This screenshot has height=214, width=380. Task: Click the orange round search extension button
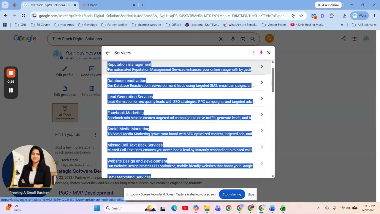(x=269, y=38)
